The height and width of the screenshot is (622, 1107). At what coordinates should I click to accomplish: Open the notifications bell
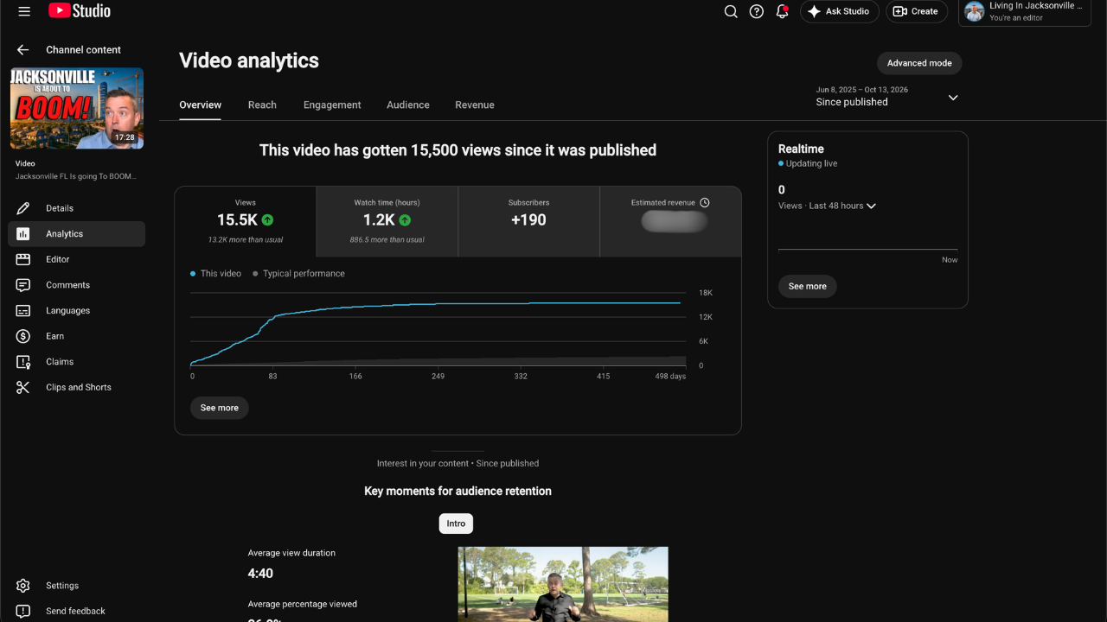(783, 11)
